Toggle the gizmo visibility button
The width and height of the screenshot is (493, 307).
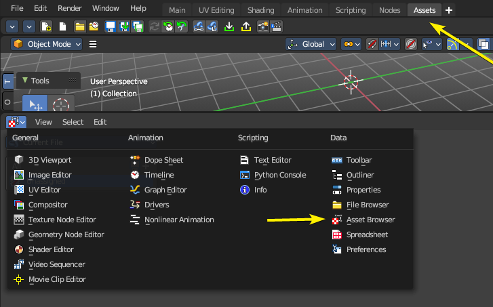[x=452, y=44]
